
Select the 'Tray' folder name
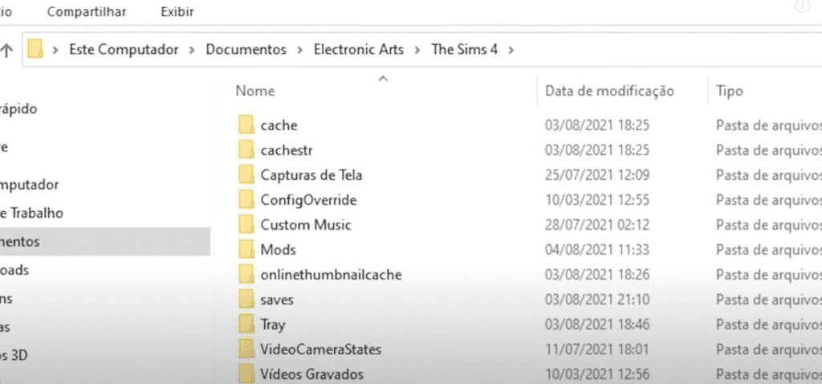[273, 325]
